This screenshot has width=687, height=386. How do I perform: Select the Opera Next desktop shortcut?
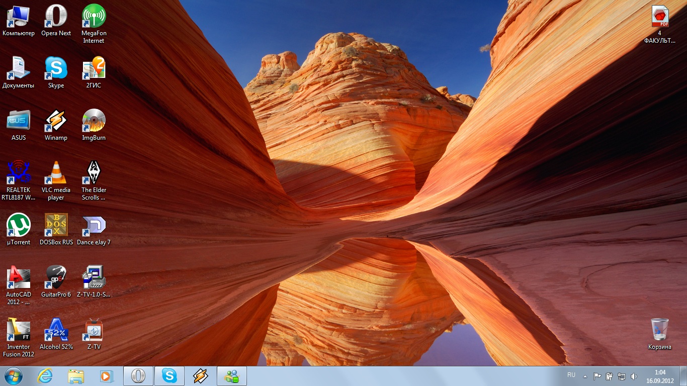click(x=56, y=21)
